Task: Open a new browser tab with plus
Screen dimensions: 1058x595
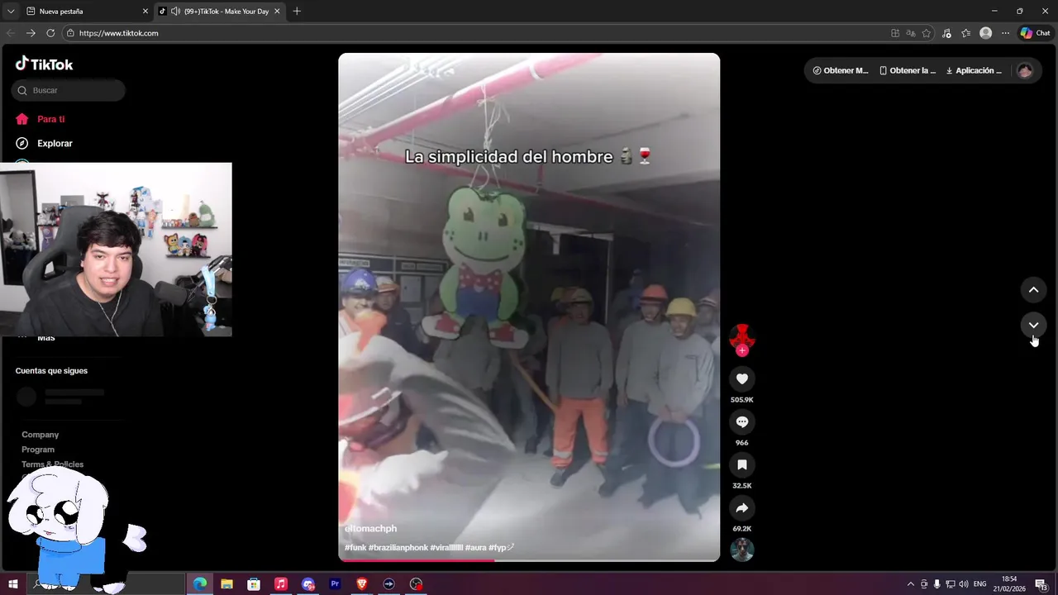Action: pos(297,12)
